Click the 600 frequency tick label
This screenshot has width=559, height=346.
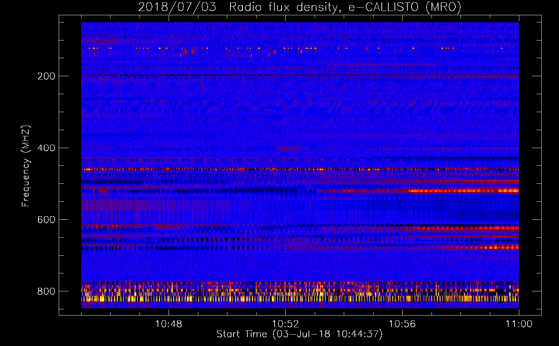pyautogui.click(x=46, y=220)
